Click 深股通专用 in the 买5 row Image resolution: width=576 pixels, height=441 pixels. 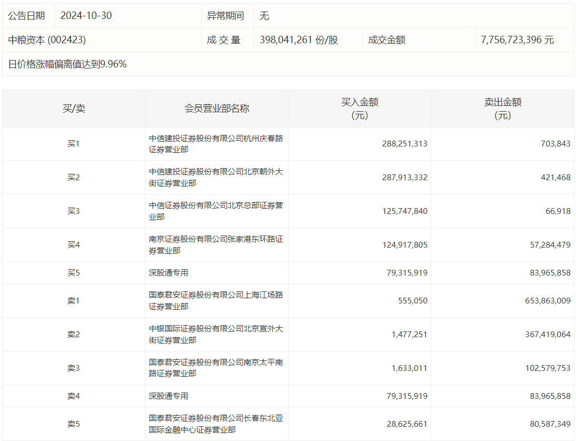(168, 273)
